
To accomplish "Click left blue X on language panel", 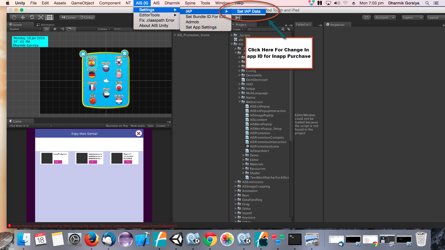I will pos(83,54).
